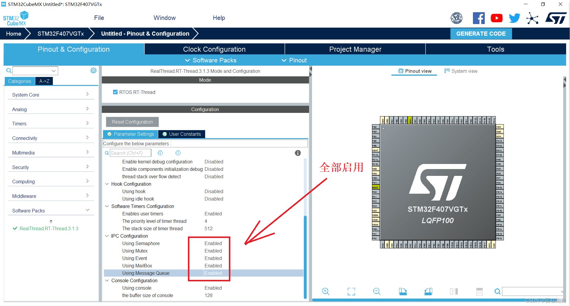Switch to Tools tab
570x306 pixels.
495,49
